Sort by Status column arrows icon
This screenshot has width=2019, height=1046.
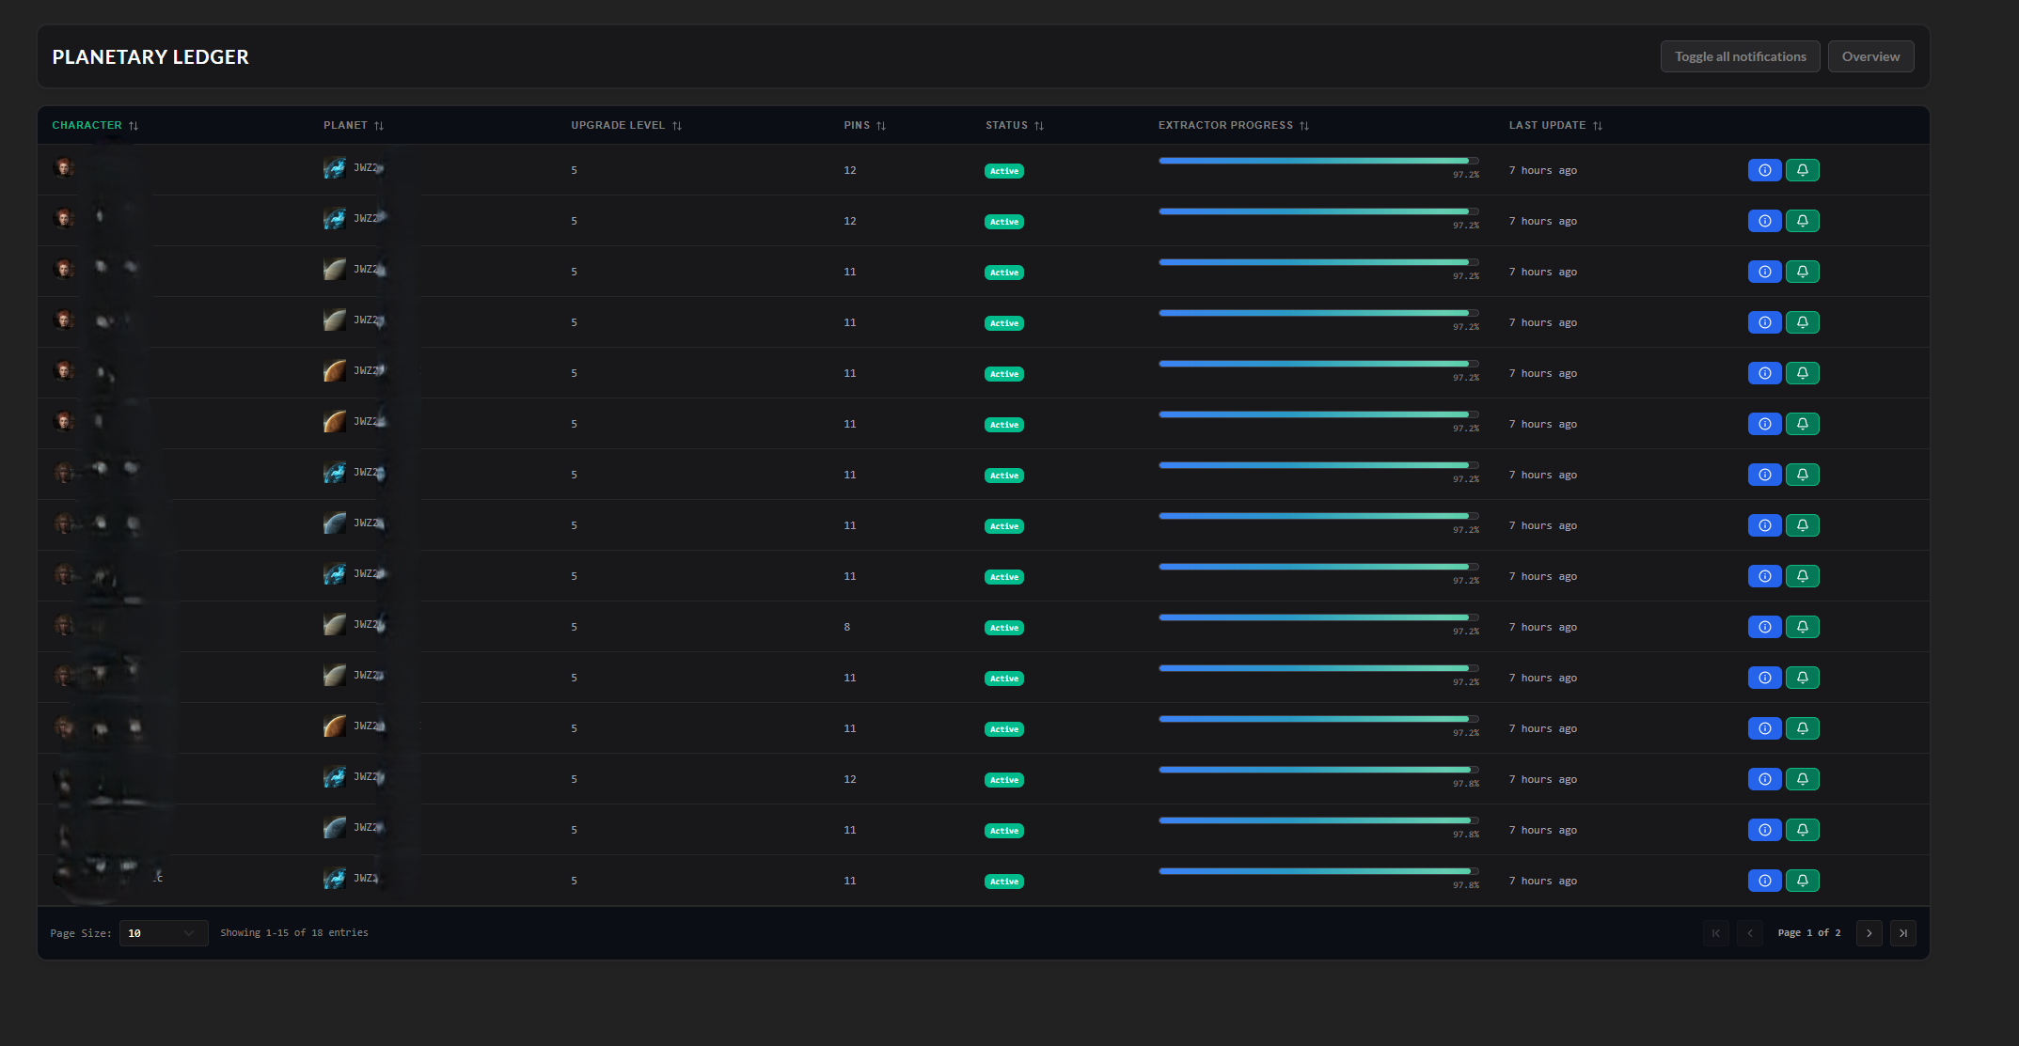[1039, 126]
